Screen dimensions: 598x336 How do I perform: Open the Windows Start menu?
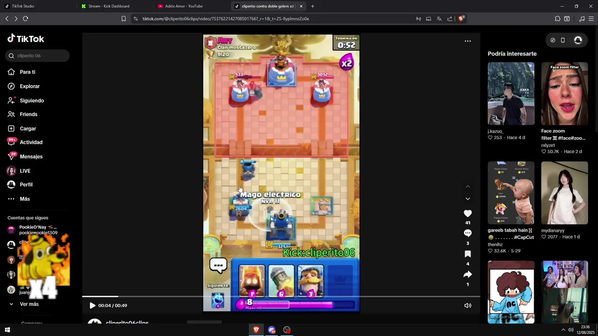pos(7,330)
